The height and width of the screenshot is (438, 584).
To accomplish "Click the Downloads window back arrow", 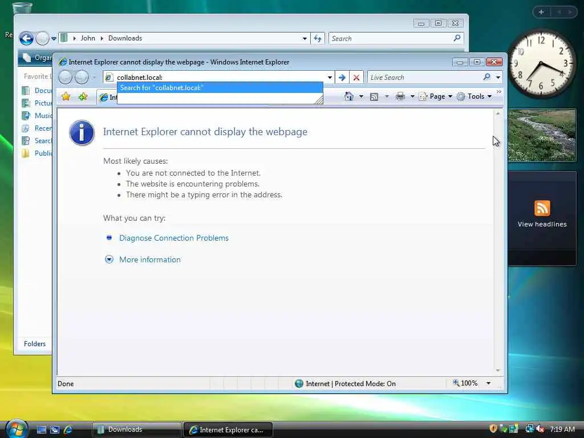I will coord(26,38).
